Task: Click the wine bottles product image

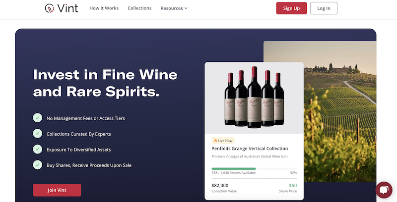Action: (254, 98)
